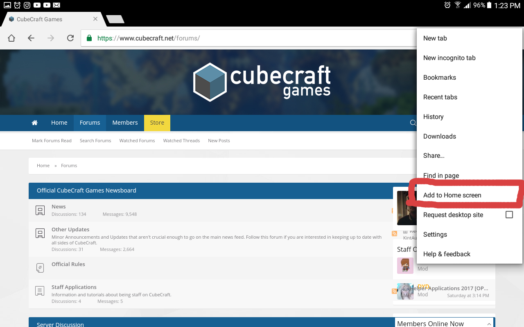The height and width of the screenshot is (327, 524).
Task: Click the forum navbar house icon
Action: (35, 123)
